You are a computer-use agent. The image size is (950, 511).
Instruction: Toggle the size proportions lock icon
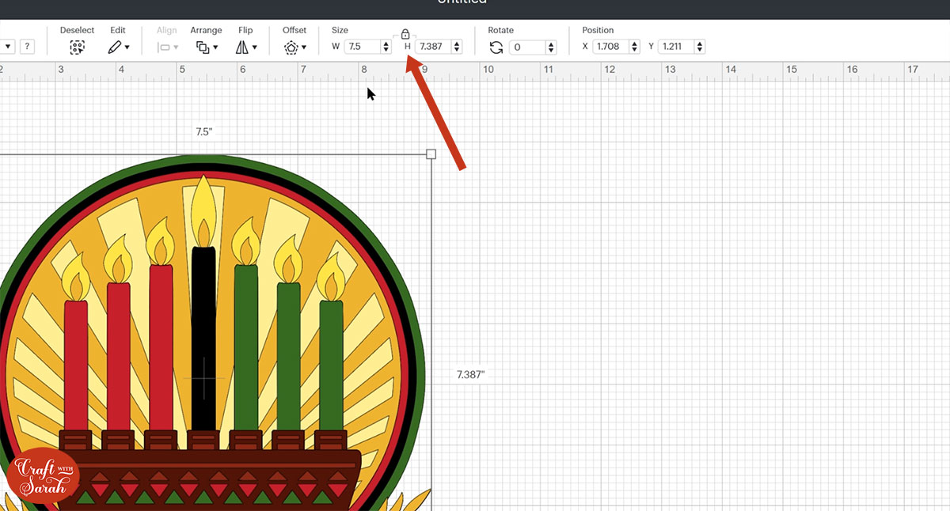click(x=405, y=34)
